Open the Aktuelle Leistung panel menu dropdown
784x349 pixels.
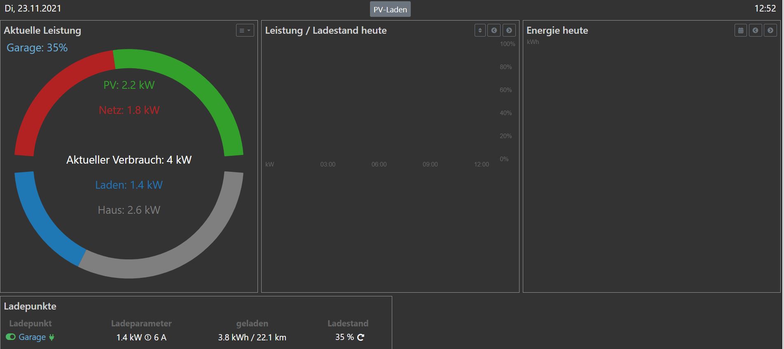tap(245, 30)
